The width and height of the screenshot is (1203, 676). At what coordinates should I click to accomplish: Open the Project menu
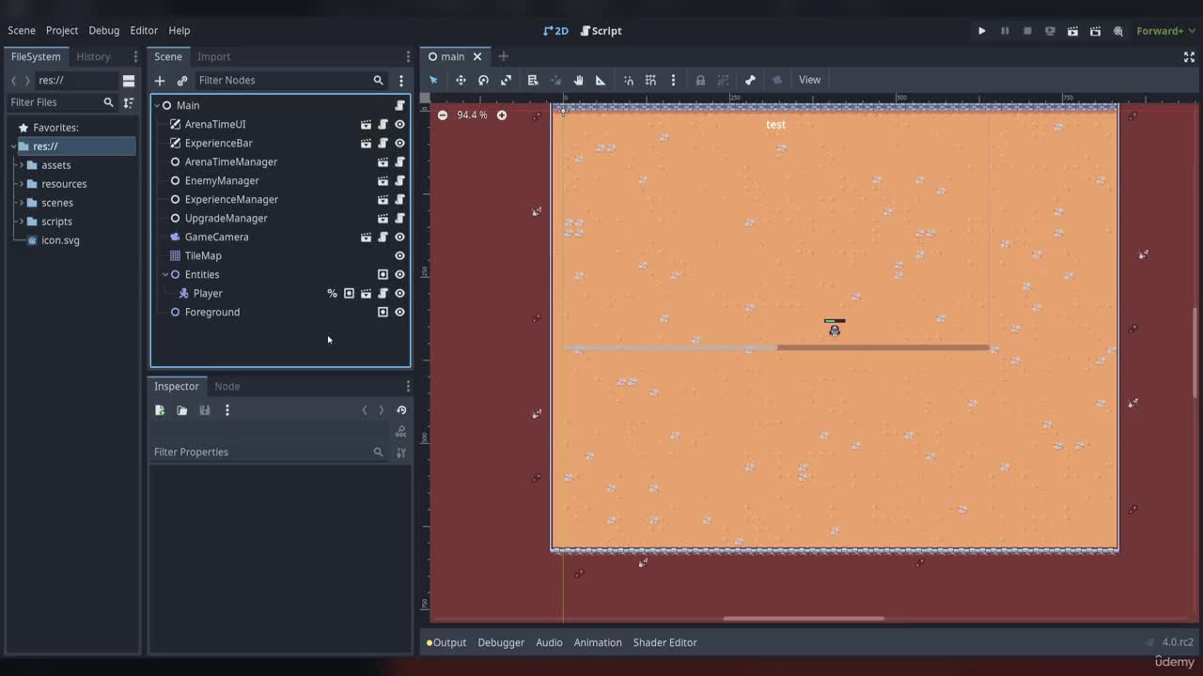pos(62,30)
